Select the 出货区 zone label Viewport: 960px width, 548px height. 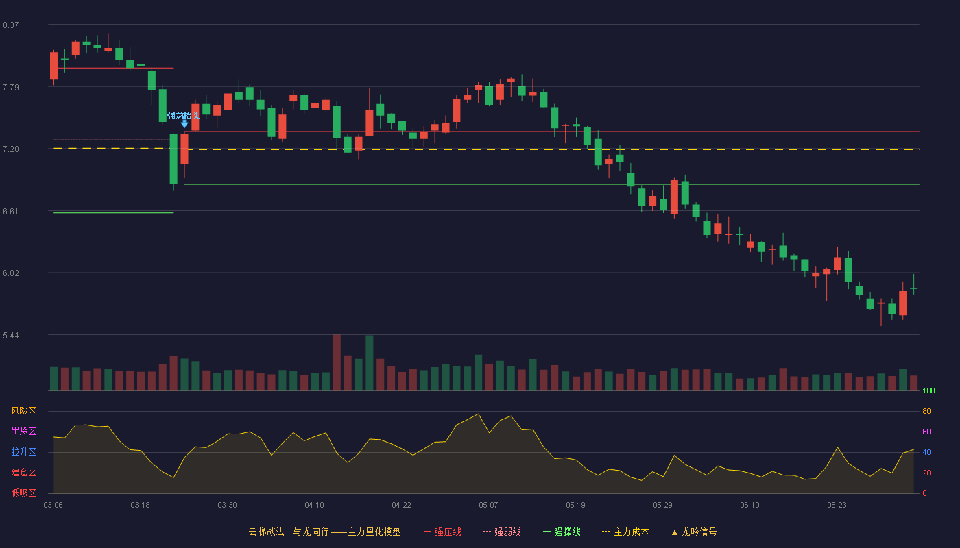tap(23, 432)
